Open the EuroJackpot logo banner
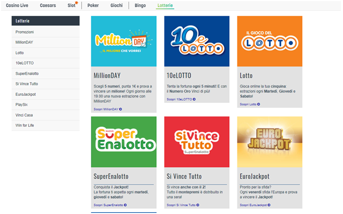 point(269,142)
